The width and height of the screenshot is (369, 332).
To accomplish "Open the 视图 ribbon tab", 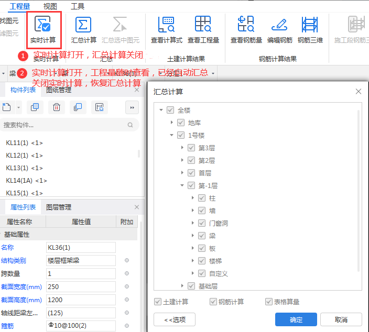I will click(x=50, y=6).
